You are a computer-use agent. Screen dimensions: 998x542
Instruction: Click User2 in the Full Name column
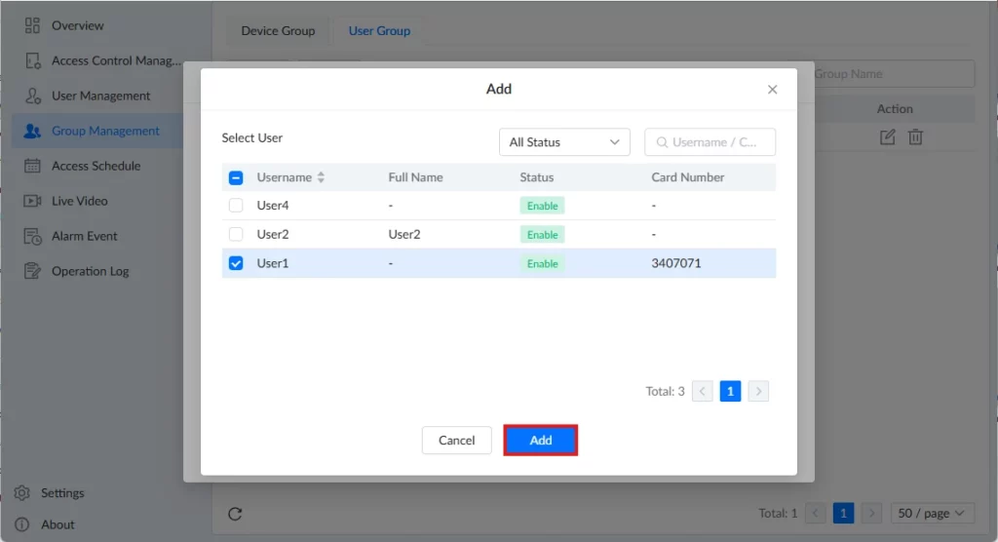click(404, 234)
